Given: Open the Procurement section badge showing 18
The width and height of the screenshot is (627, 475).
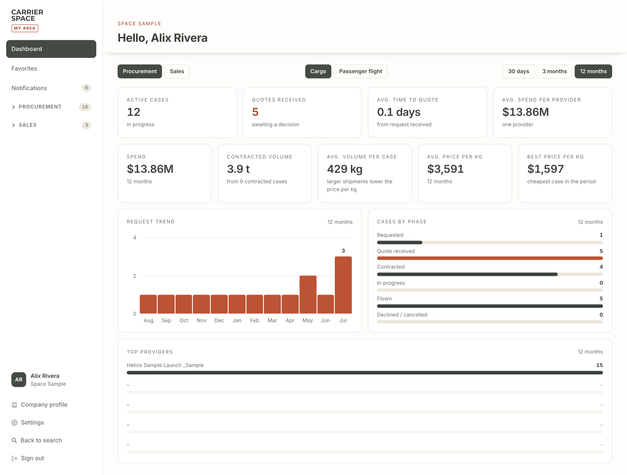Looking at the screenshot, I should pyautogui.click(x=85, y=107).
